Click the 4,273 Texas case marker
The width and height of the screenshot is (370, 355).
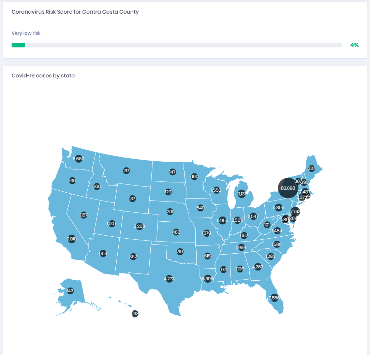coord(169,278)
